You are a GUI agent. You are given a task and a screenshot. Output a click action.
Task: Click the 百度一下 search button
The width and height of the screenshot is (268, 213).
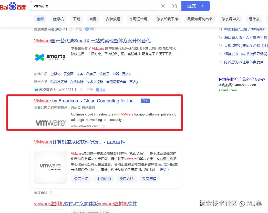coord(195,6)
